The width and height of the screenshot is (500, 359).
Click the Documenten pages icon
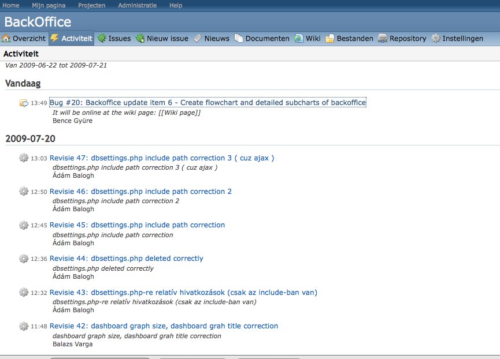(x=239, y=39)
